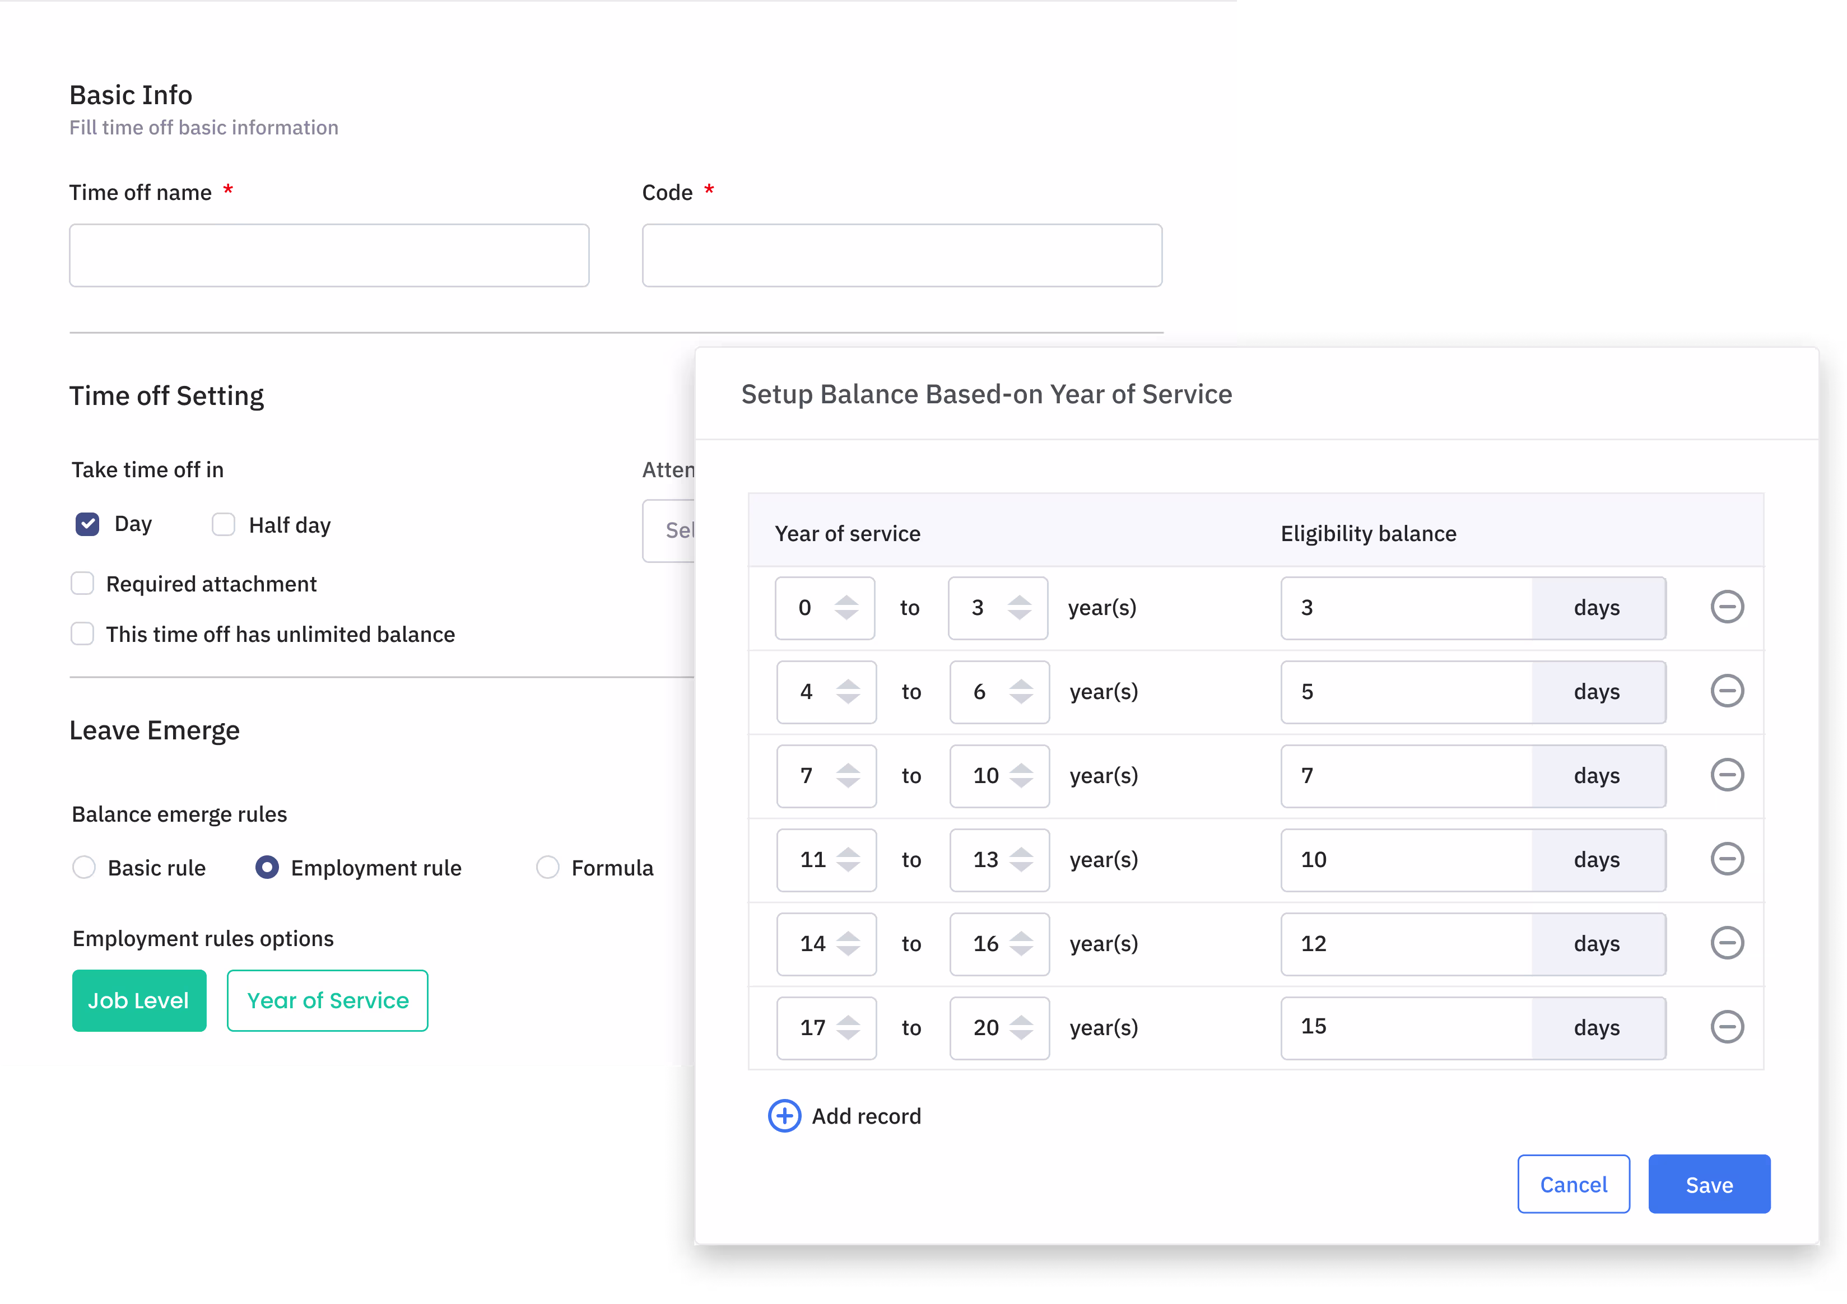Screen dimensions: 1847x1304
Task: Remove the 17 to 20 years record
Action: [x=1727, y=1027]
